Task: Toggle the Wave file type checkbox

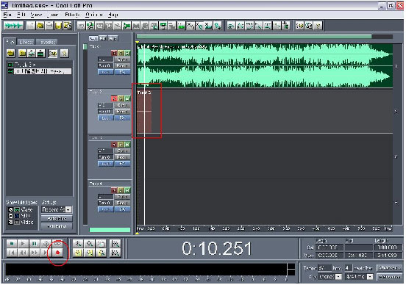Action: click(10, 210)
